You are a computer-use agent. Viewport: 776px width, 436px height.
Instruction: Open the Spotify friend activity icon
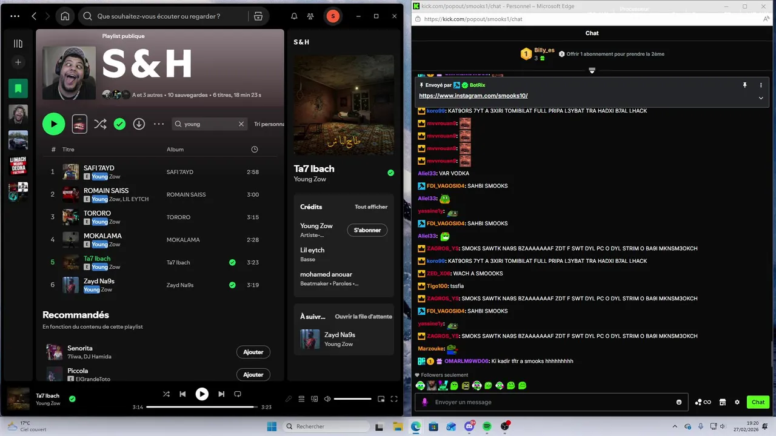(x=311, y=16)
